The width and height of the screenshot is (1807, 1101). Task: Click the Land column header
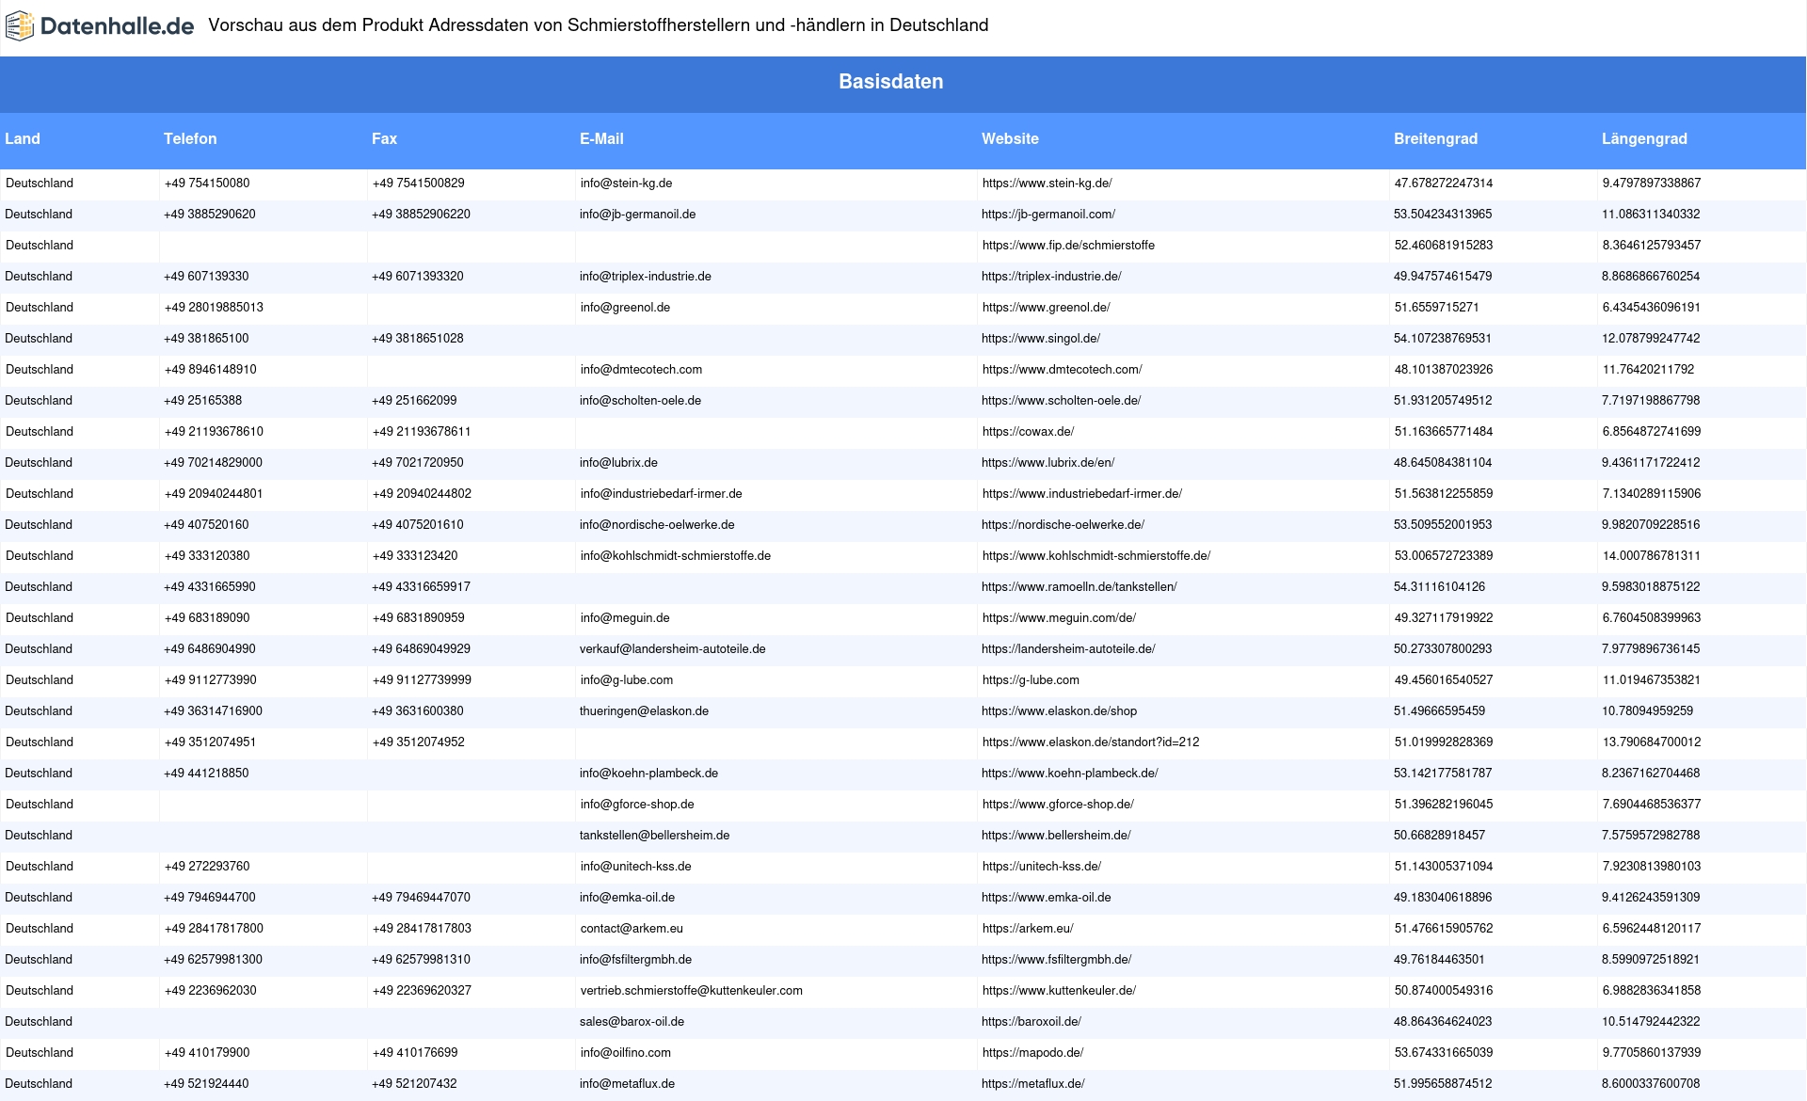coord(23,139)
